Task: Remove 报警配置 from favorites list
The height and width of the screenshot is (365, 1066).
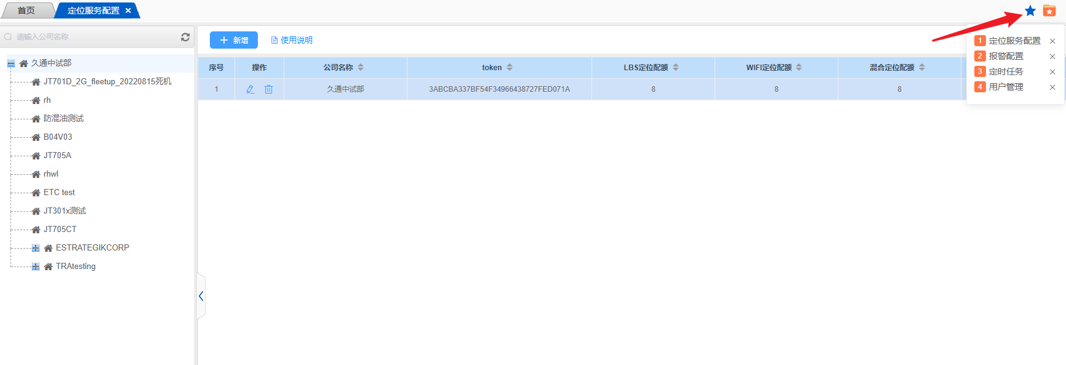Action: 1052,57
